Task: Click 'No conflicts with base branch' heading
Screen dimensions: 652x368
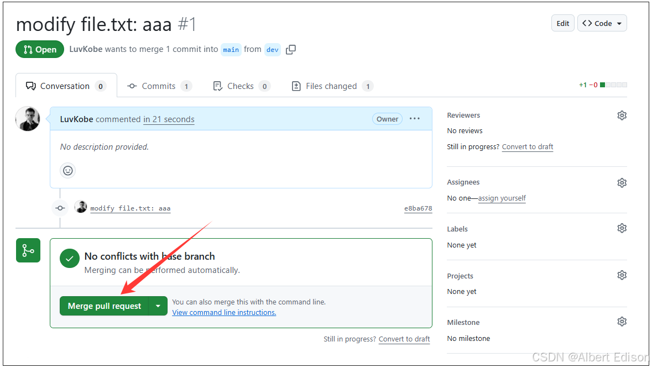Action: point(150,256)
